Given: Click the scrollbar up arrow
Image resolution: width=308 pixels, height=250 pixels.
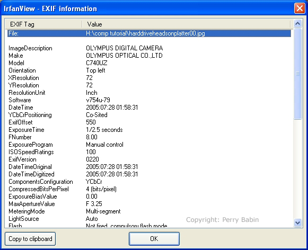Looking at the screenshot, I should click(x=297, y=24).
